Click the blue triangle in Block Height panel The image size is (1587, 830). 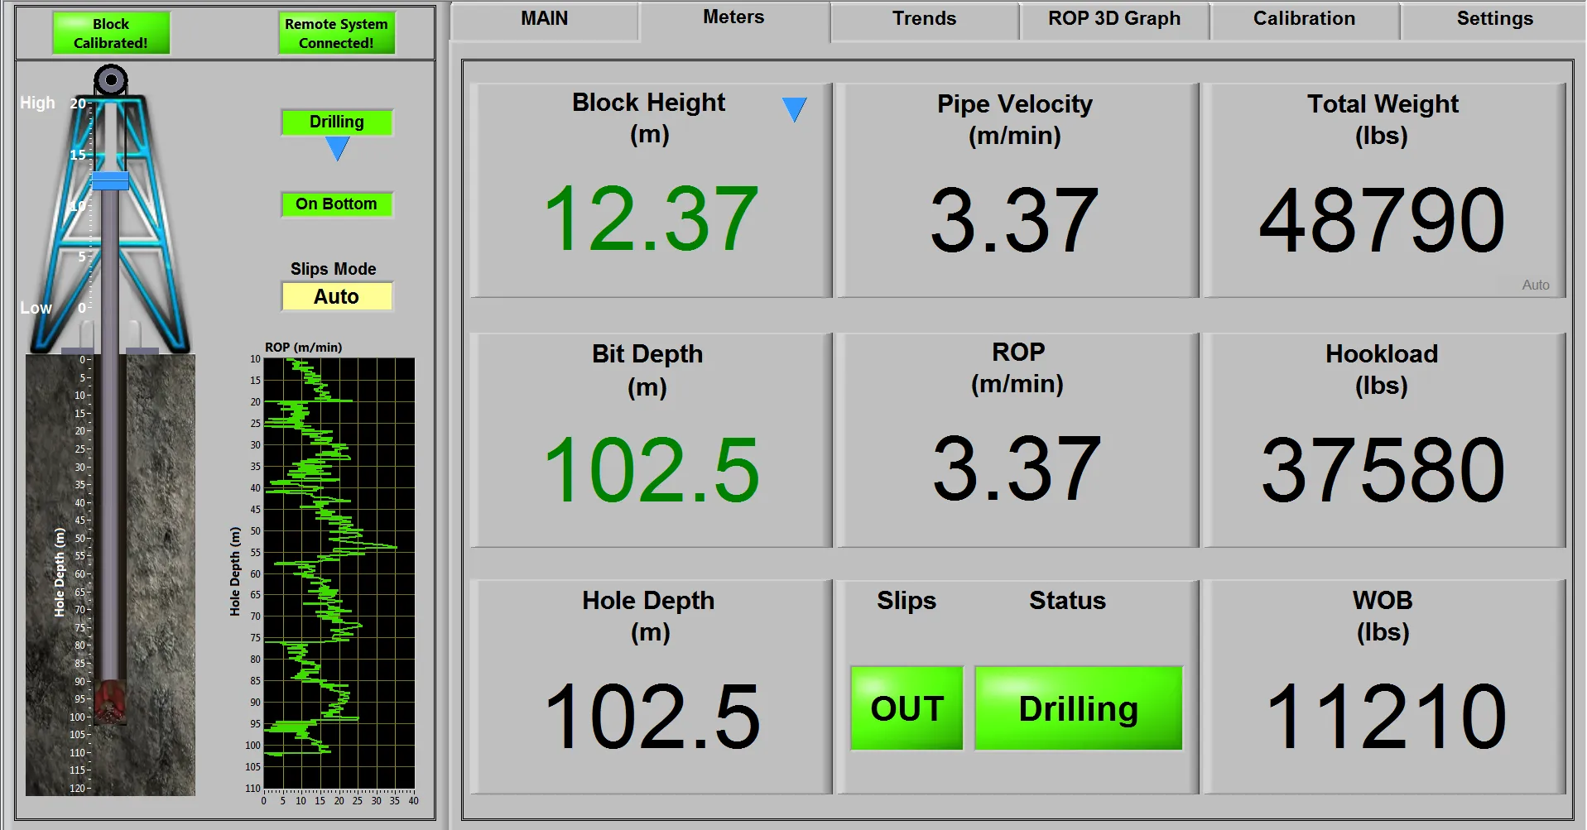(x=794, y=109)
